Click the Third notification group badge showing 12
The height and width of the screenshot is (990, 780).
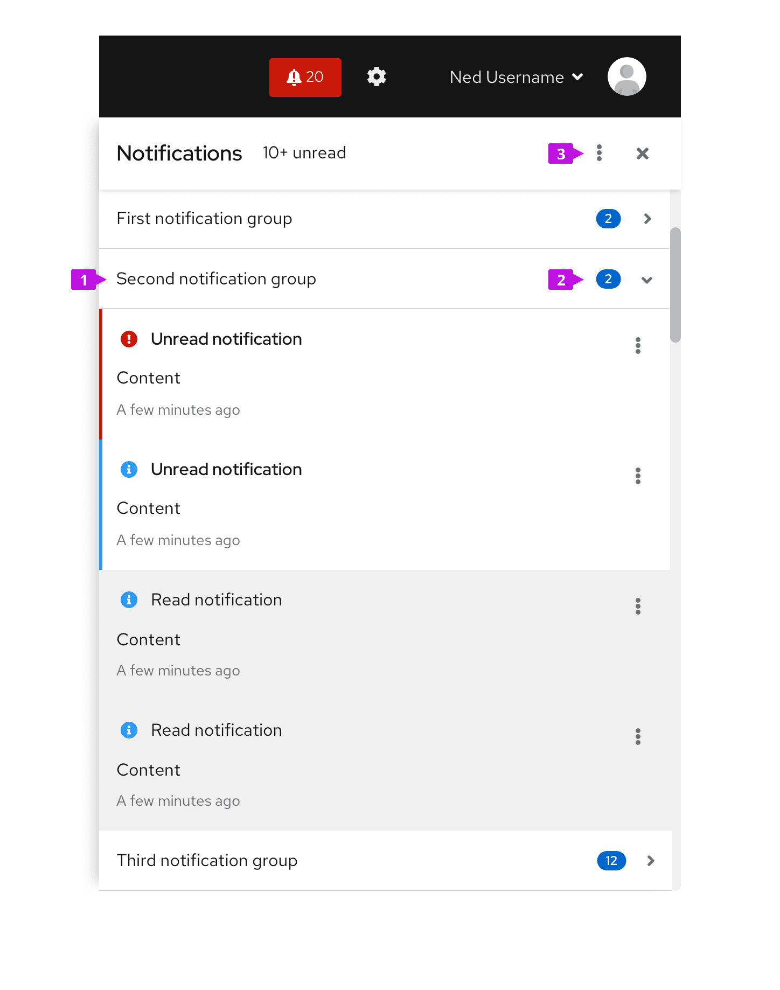(611, 861)
